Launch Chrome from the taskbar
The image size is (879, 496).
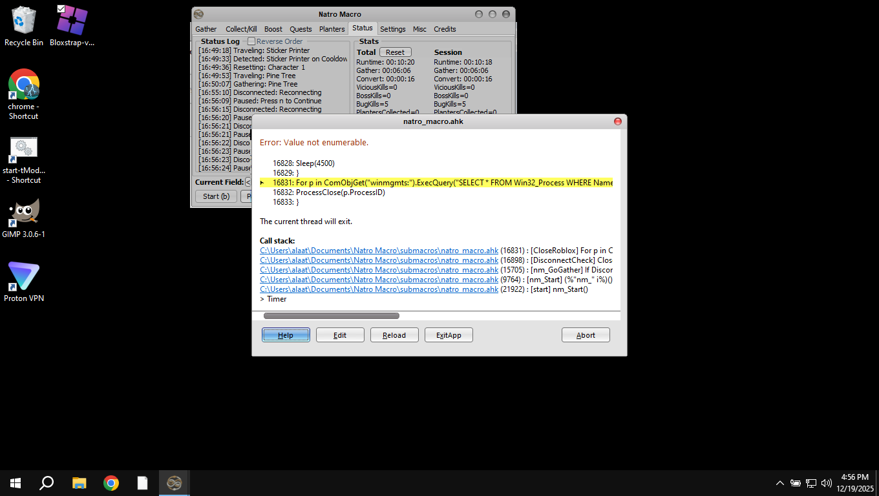(x=111, y=483)
